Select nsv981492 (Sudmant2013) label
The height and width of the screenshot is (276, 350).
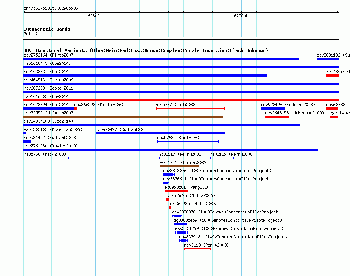click(51, 138)
